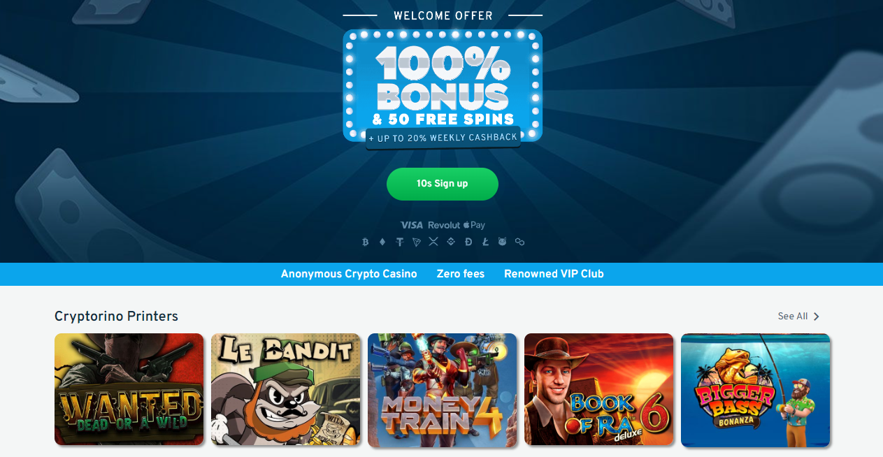This screenshot has width=883, height=457.
Task: Click the 10s Sign up button
Action: 443,184
